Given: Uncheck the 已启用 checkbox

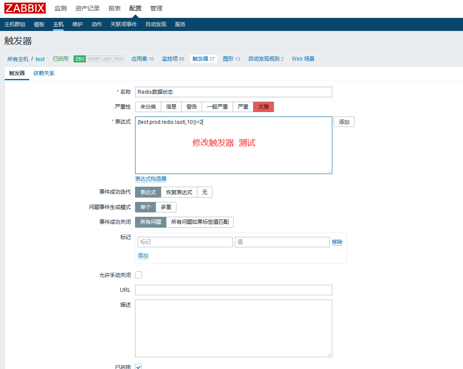Looking at the screenshot, I should pyautogui.click(x=139, y=367).
